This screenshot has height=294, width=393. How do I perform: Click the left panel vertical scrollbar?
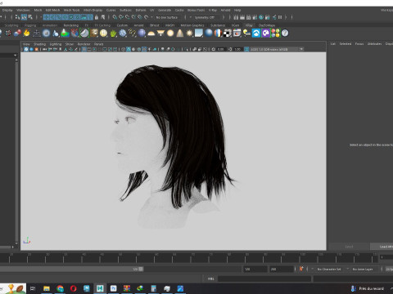click(16, 151)
